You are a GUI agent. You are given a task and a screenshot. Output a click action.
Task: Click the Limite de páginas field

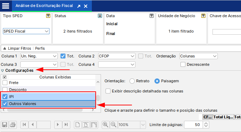(194, 125)
